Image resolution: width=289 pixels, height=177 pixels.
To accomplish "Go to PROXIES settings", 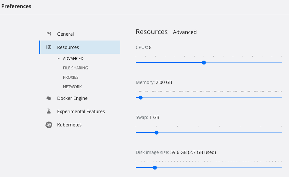I will click(x=71, y=77).
